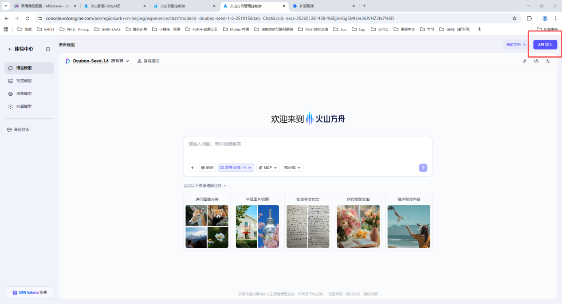Open the 知识库 knowledge base dropdown
The width and height of the screenshot is (562, 304).
pyautogui.click(x=292, y=168)
